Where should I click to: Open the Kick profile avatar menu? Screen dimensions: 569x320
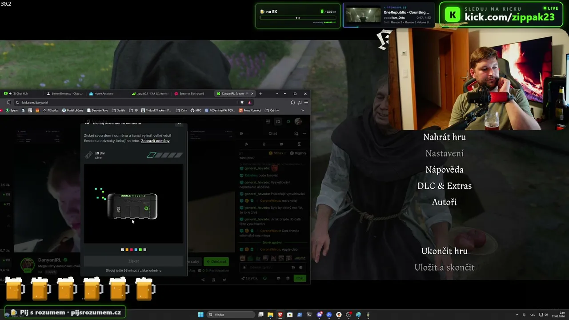click(x=298, y=121)
